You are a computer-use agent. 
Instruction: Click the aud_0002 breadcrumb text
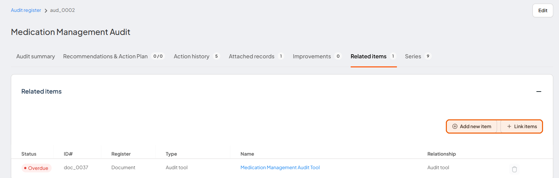pyautogui.click(x=63, y=10)
